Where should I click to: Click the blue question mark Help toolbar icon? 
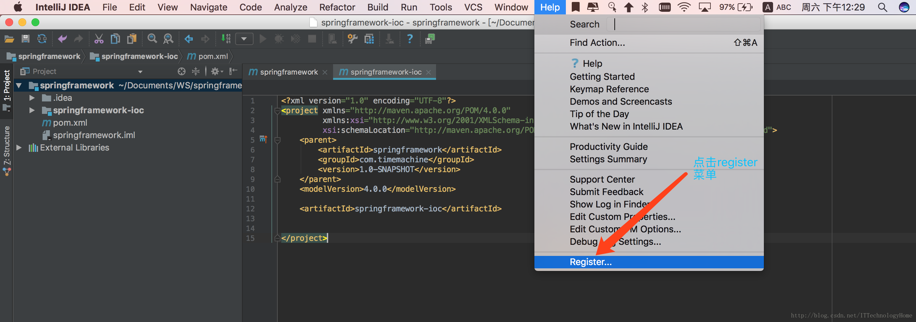coord(409,38)
